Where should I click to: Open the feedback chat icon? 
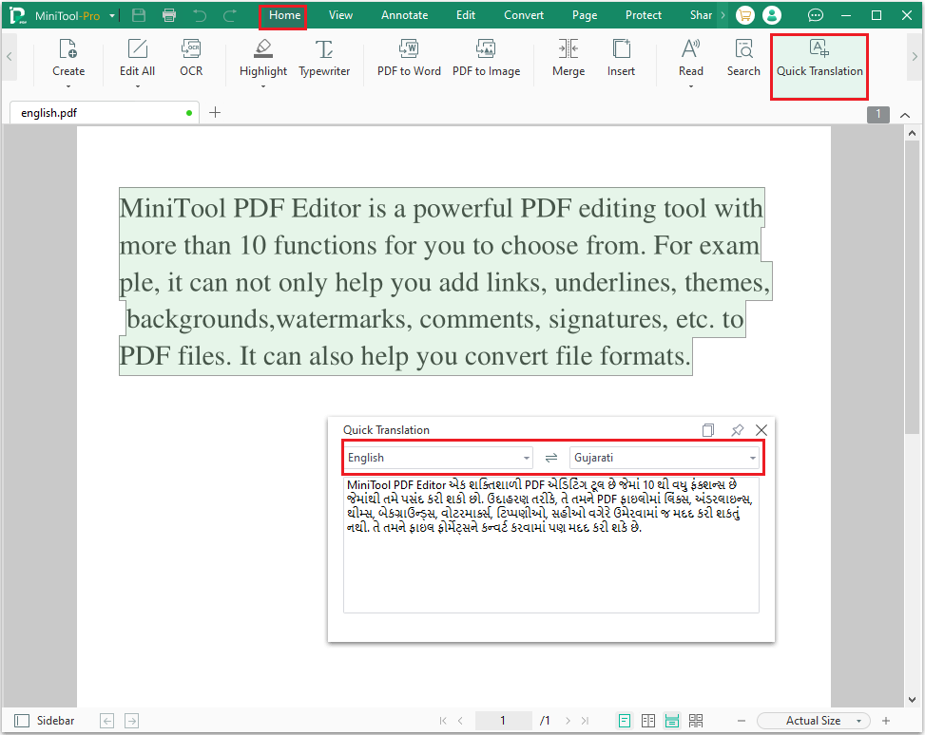click(816, 15)
